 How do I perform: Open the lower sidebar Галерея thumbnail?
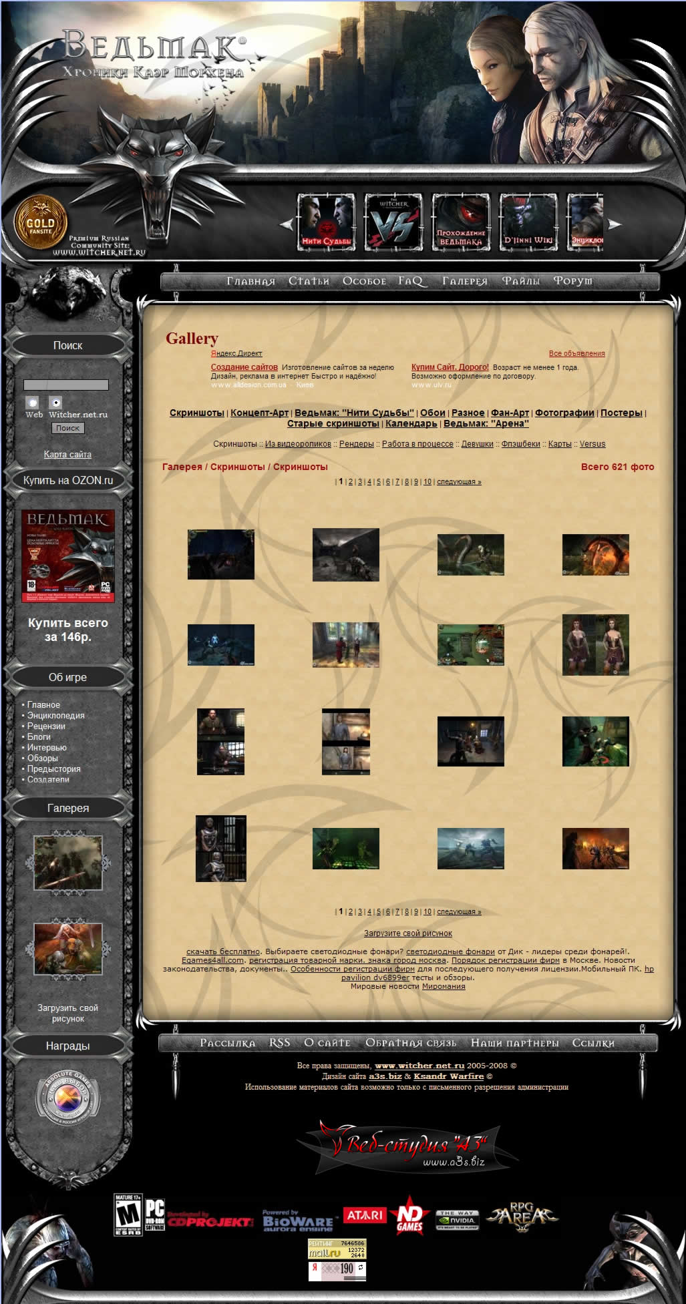pyautogui.click(x=68, y=949)
